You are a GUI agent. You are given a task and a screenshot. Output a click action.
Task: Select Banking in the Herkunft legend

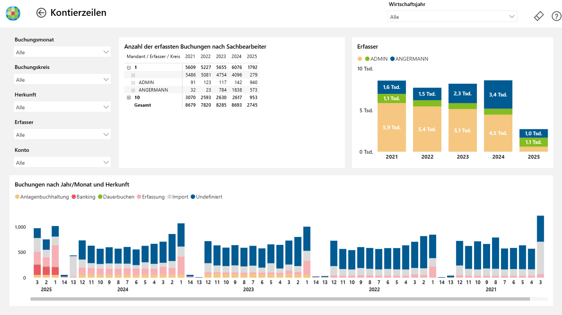[x=83, y=197]
